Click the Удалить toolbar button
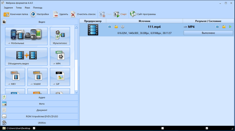The image size is (235, 131). tap(60, 14)
